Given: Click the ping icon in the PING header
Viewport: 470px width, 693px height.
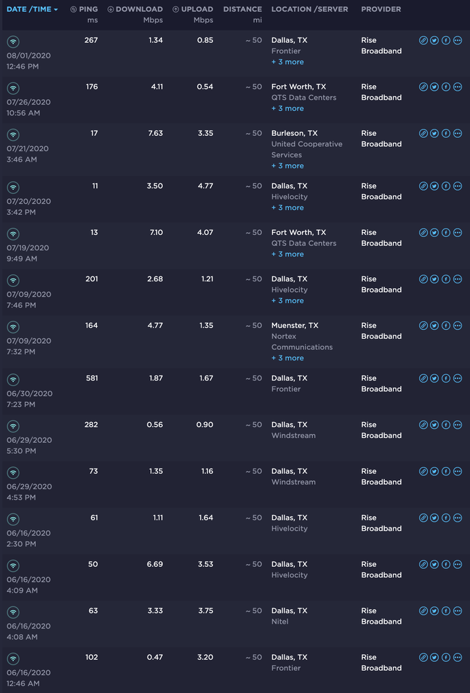Looking at the screenshot, I should tap(73, 9).
